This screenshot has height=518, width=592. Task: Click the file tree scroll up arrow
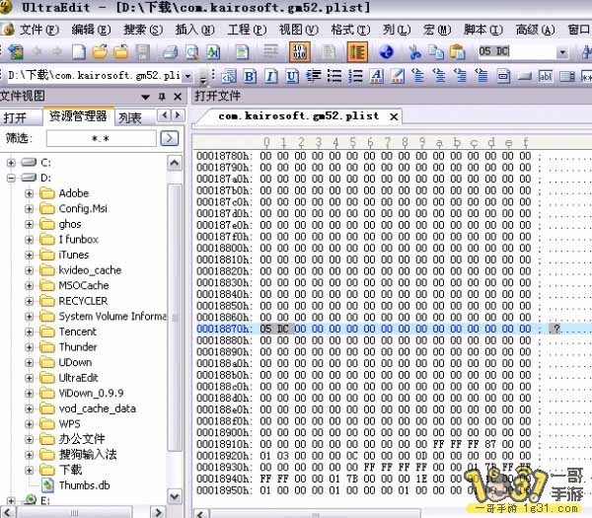pyautogui.click(x=175, y=163)
